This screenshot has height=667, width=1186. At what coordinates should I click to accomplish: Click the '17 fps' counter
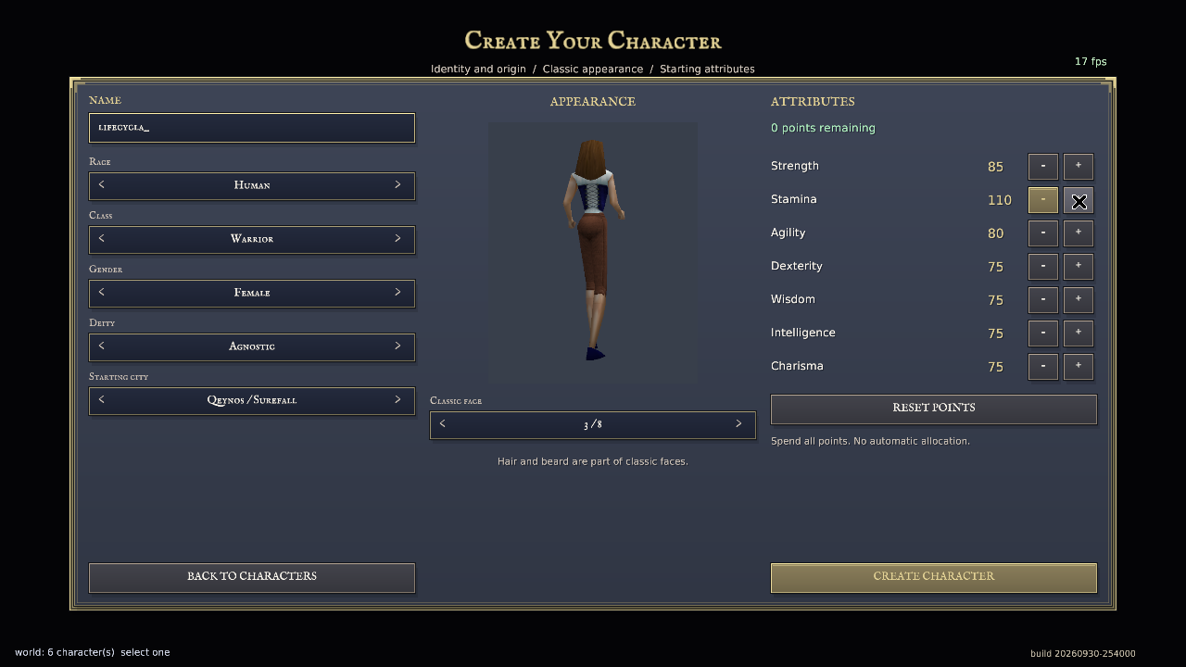pos(1091,61)
